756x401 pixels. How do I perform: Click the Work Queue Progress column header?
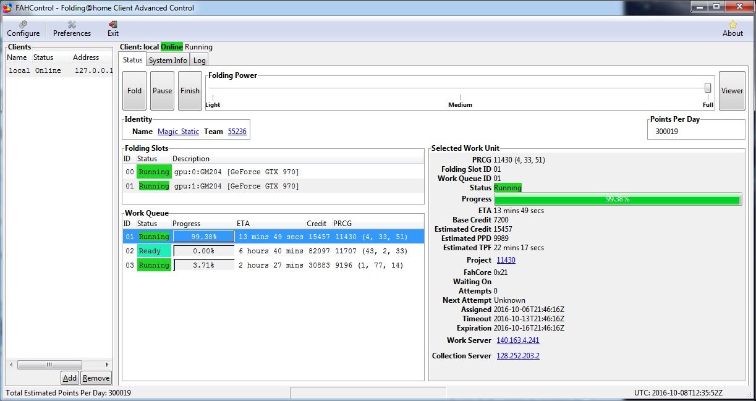tap(186, 224)
